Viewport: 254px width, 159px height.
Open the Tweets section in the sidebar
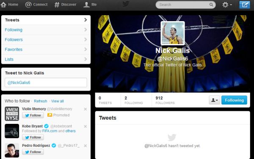(x=46, y=20)
